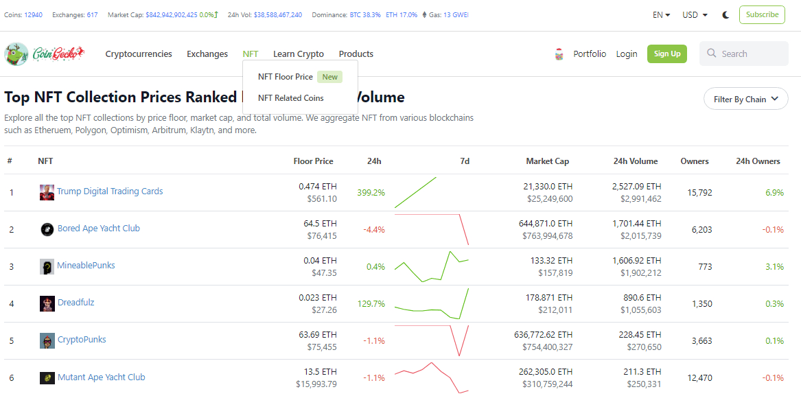Click the Coins count 12940
Viewport: 801px width, 396px height.
tap(33, 15)
